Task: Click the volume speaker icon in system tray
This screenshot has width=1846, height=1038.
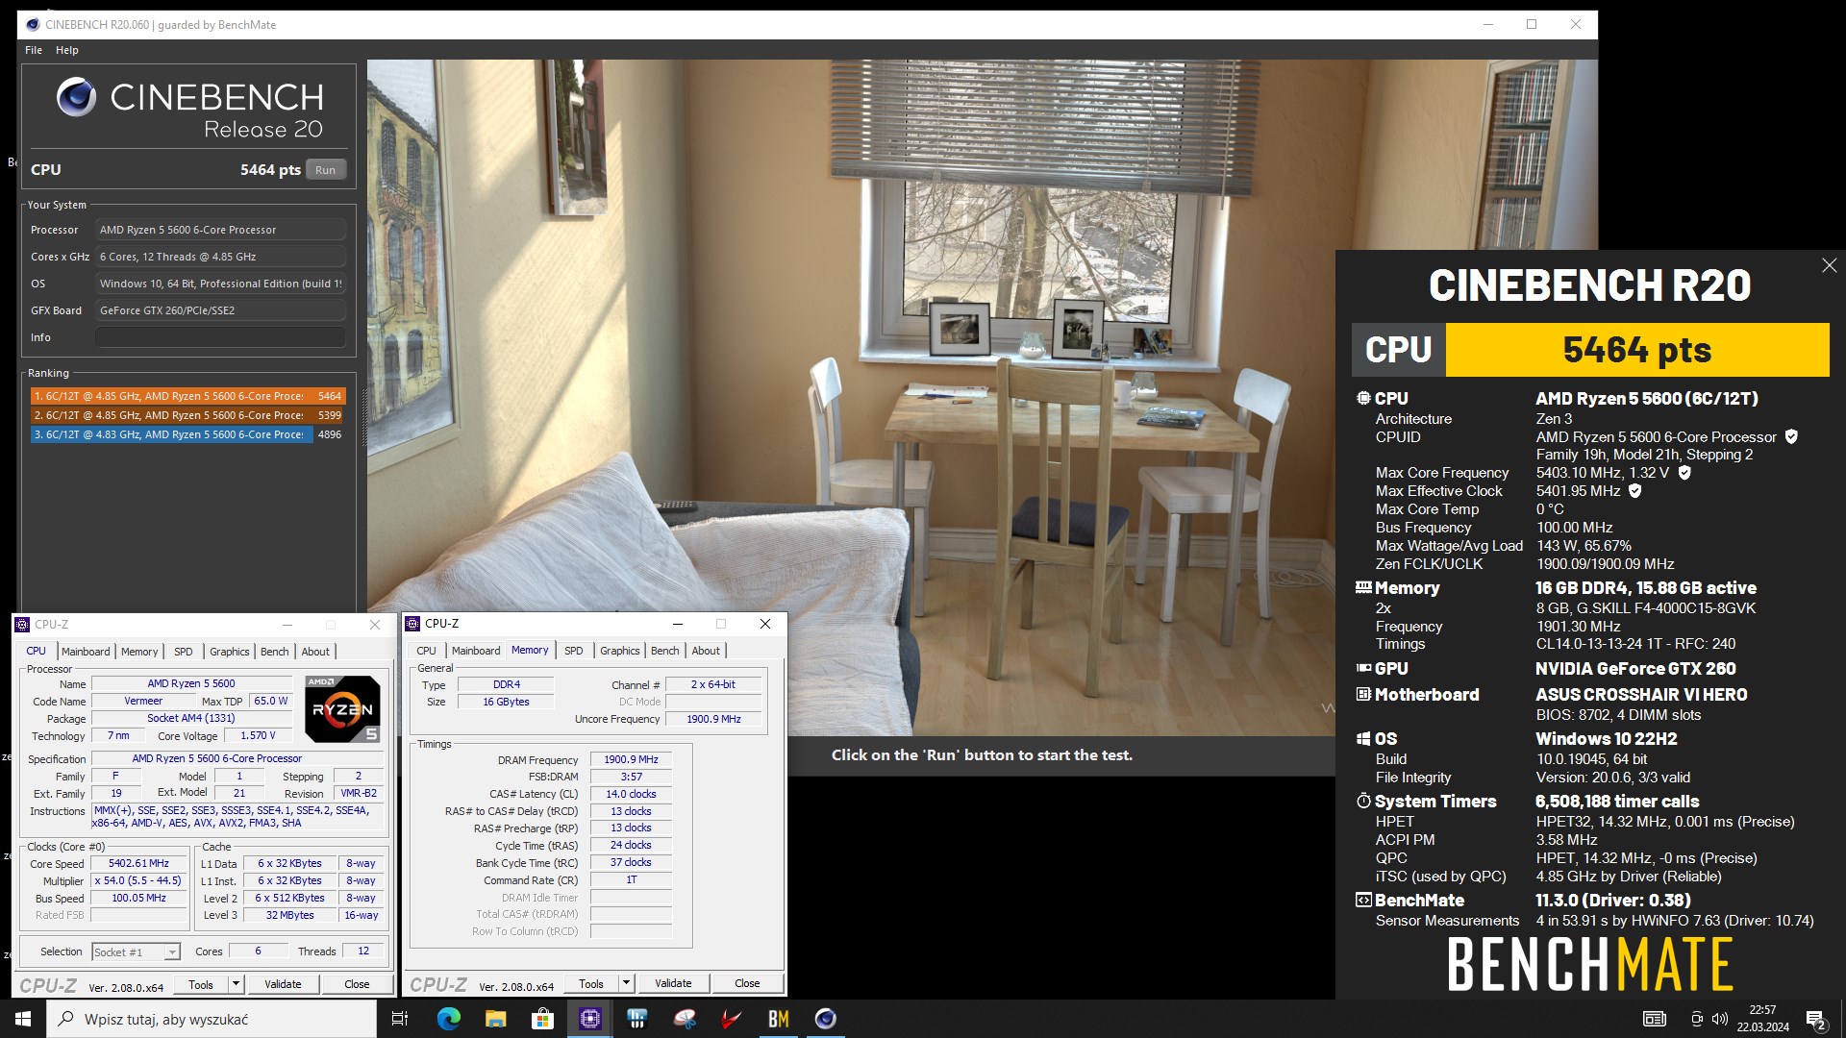Action: [1720, 1019]
